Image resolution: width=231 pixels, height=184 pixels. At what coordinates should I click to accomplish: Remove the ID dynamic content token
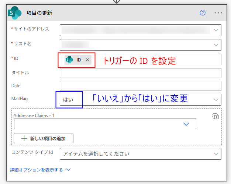click(87, 60)
